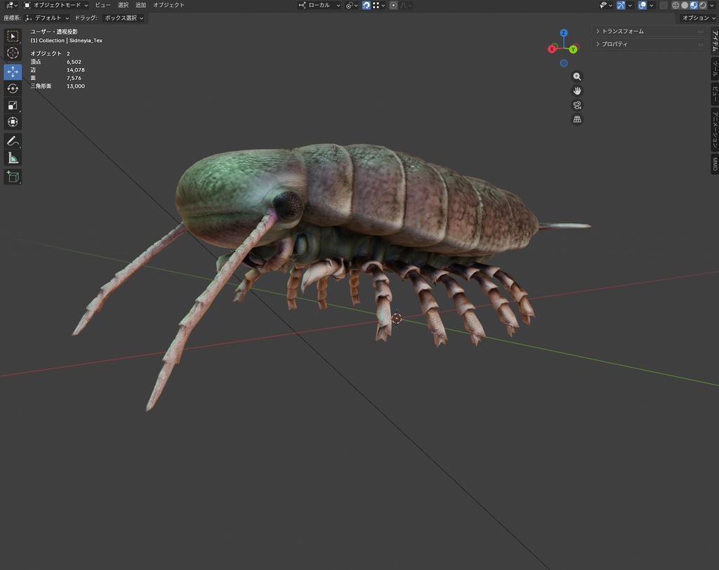Viewport: 719px width, 570px height.
Task: Select the Transform tool
Action: (13, 122)
